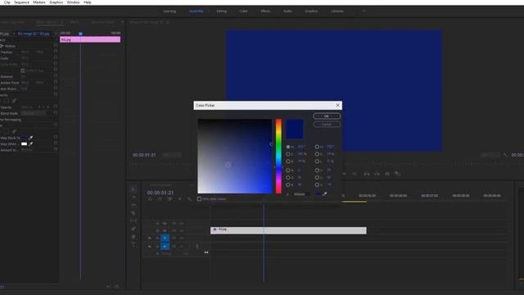Click inside the color saturation field

(235, 157)
